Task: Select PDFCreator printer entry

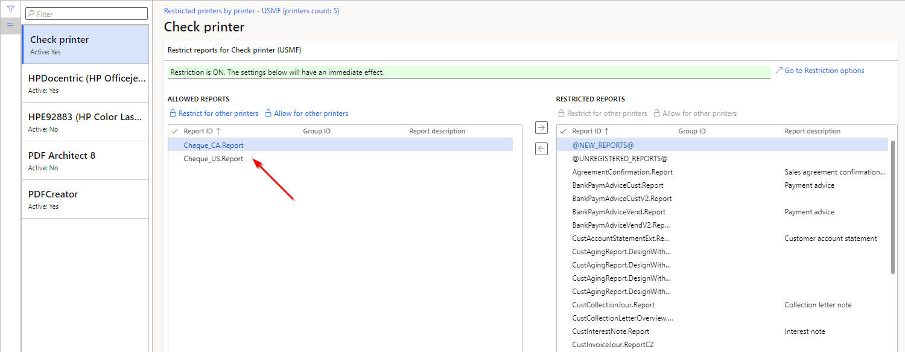Action: (x=85, y=199)
